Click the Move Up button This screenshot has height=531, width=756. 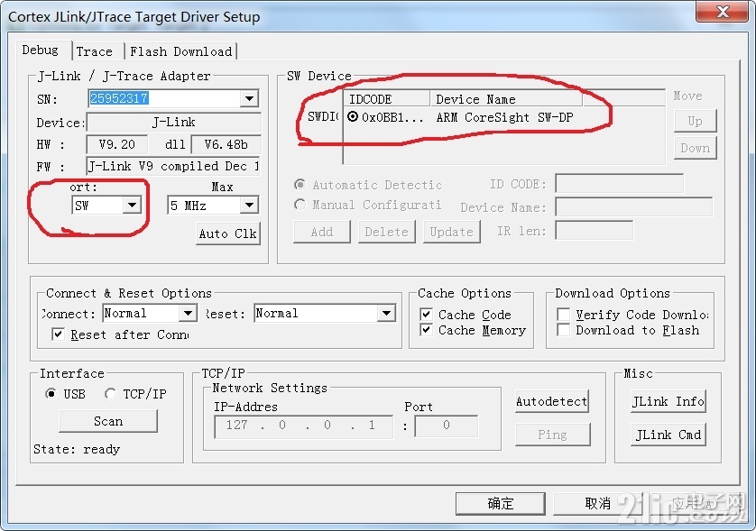pyautogui.click(x=695, y=121)
